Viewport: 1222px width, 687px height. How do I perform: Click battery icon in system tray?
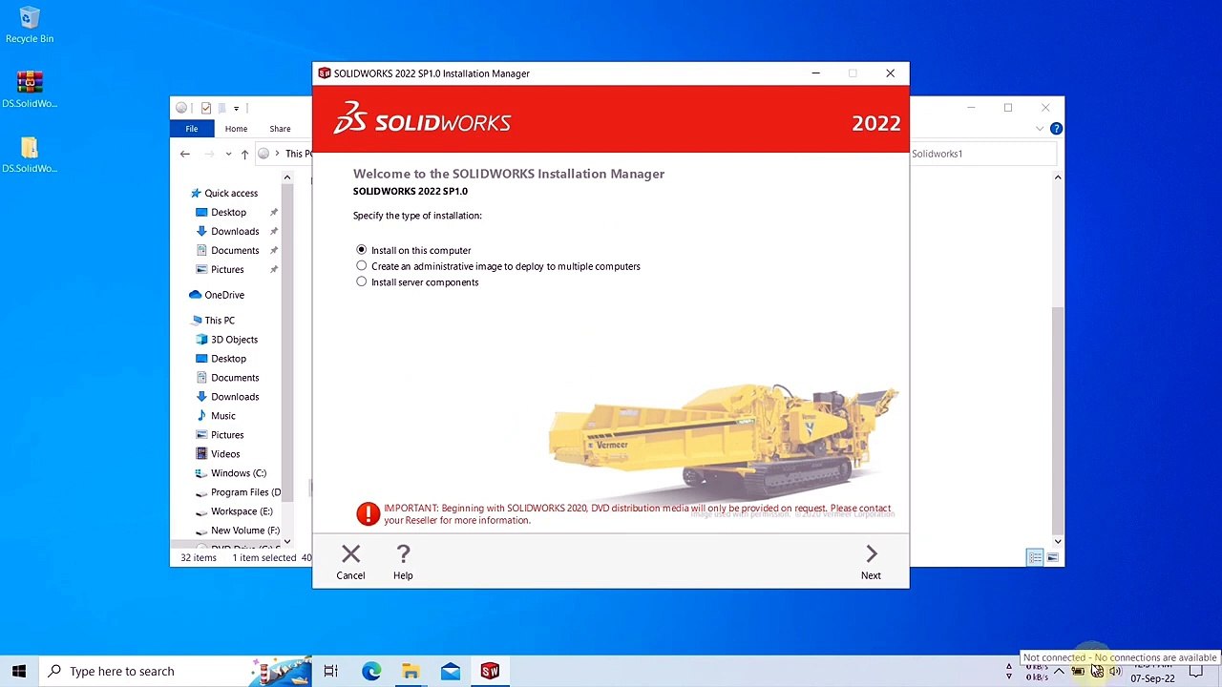pos(1078,671)
